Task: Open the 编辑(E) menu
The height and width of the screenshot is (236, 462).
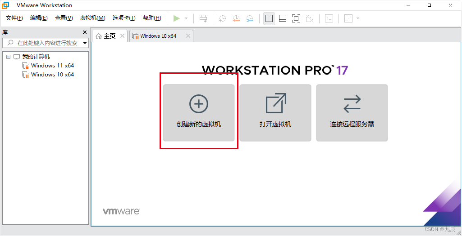Action: [x=39, y=18]
